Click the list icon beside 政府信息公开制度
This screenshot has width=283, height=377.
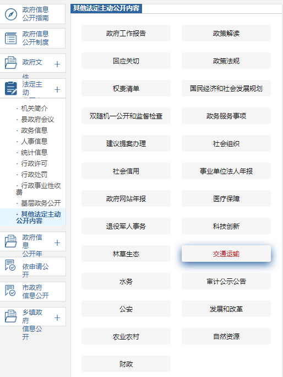[11, 39]
